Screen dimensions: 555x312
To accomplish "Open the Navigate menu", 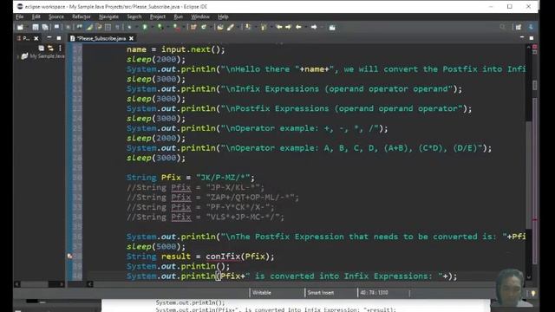I will coord(108,16).
